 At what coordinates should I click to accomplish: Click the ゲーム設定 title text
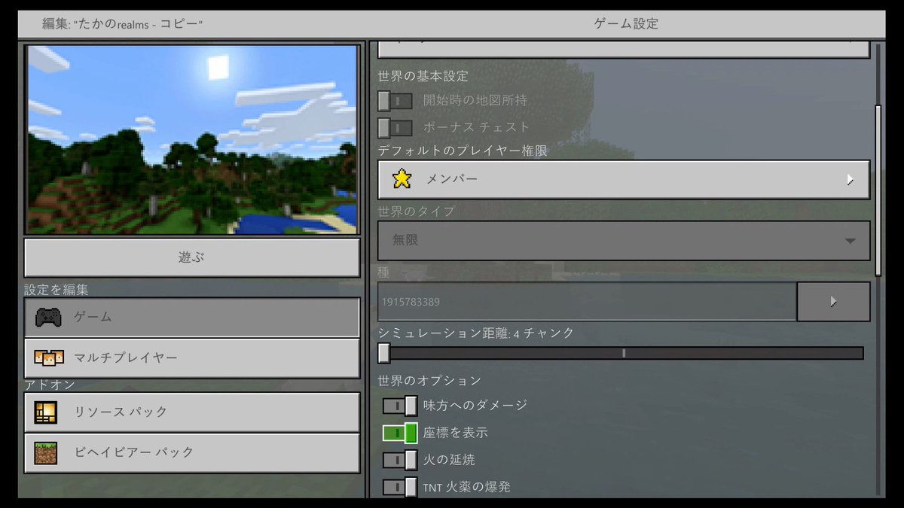[x=626, y=23]
